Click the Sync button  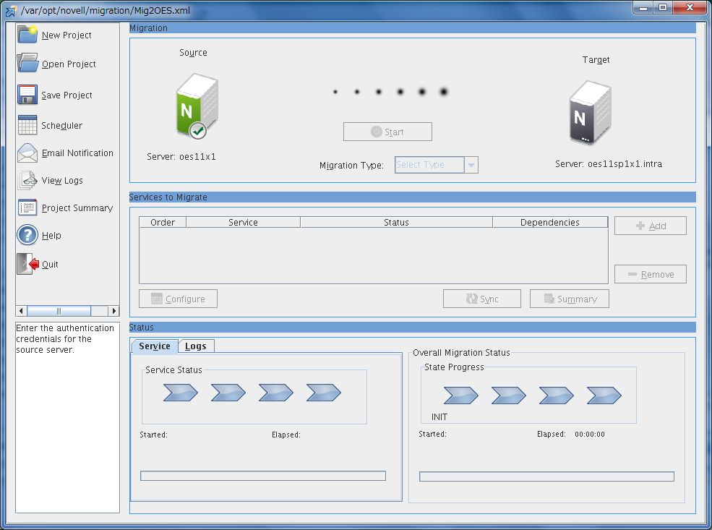point(482,299)
